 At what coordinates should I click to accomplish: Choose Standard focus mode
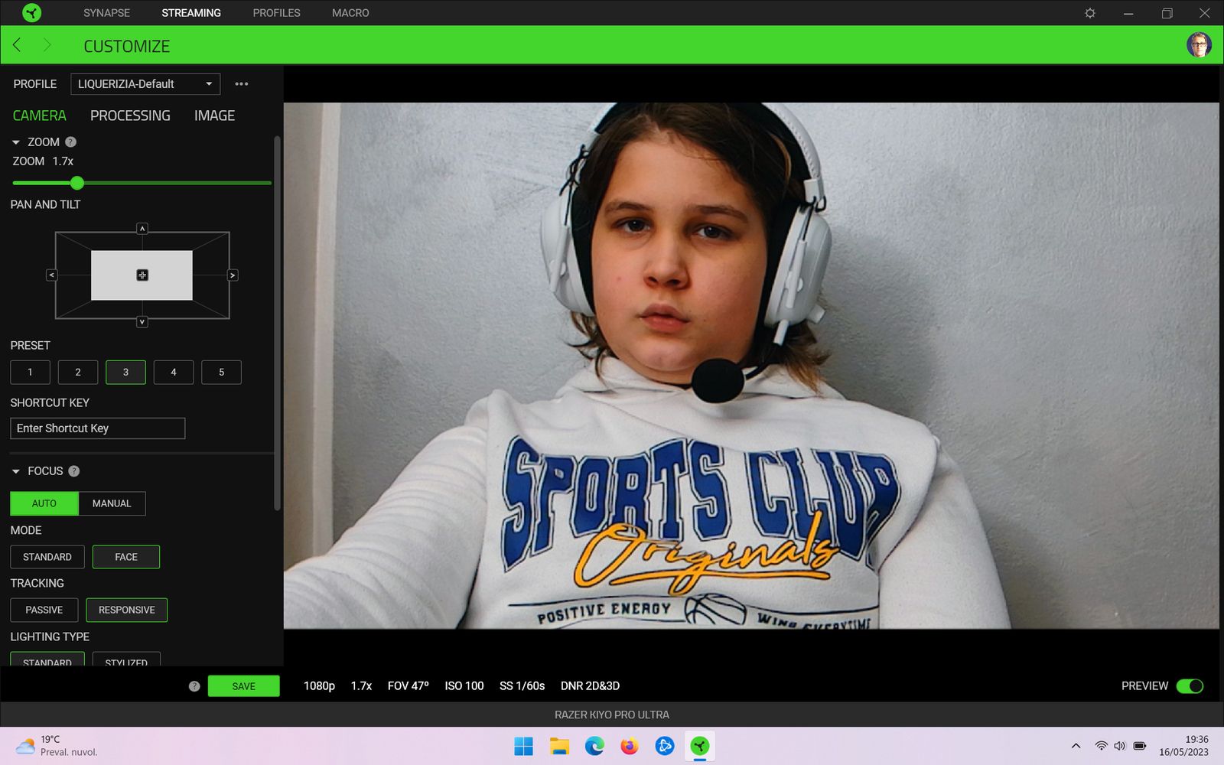[47, 557]
